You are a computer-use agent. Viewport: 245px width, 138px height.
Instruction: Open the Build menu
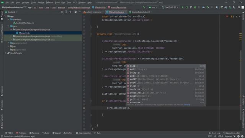(57, 3)
